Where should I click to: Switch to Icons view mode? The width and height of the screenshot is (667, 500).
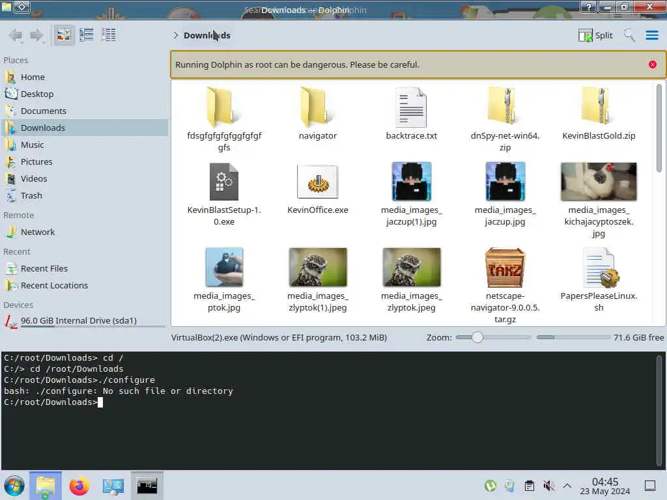click(64, 35)
